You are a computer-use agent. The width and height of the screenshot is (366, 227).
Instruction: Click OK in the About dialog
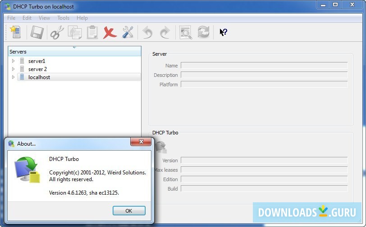[129, 211]
